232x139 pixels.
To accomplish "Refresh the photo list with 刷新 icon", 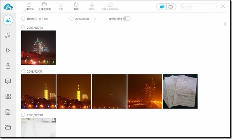I will point(76,5).
